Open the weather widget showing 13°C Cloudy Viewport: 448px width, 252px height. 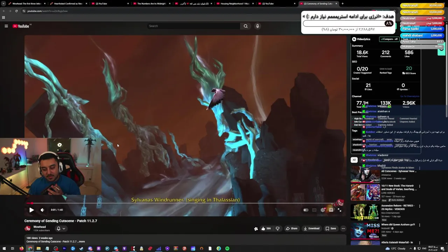pyautogui.click(x=395, y=248)
